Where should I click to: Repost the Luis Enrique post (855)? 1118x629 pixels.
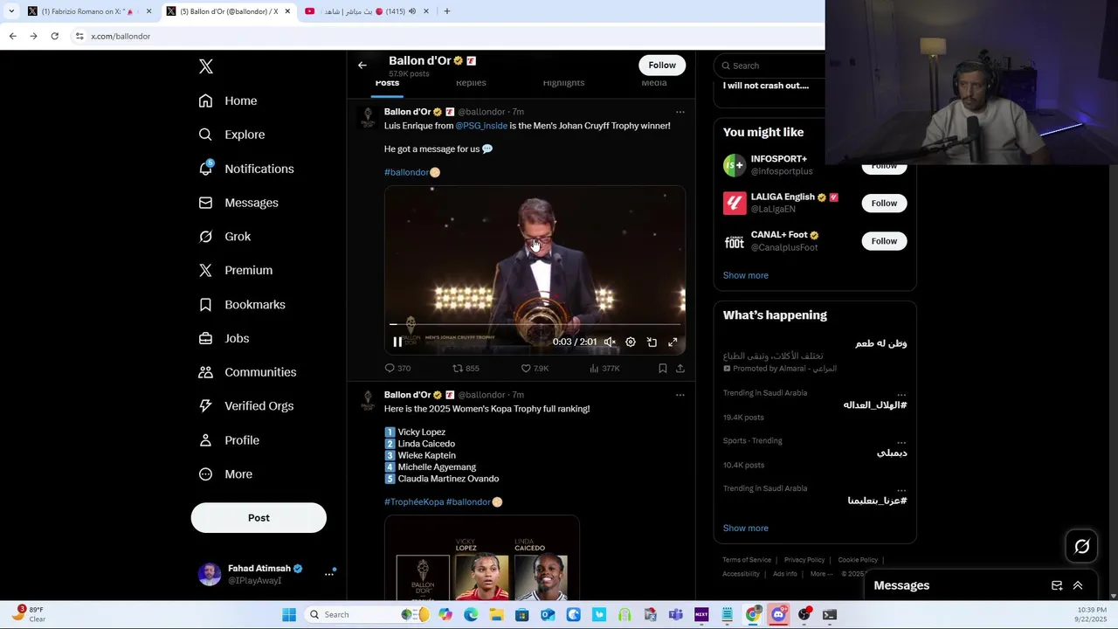(x=466, y=369)
